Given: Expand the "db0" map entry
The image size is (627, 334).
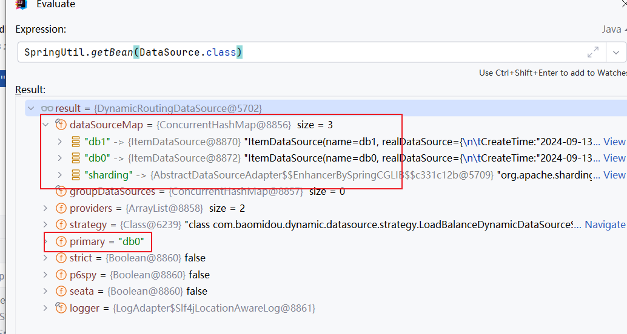Looking at the screenshot, I should [59, 158].
